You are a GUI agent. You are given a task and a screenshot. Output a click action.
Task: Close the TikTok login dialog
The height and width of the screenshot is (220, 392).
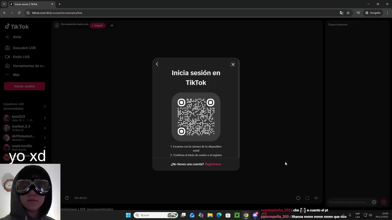233,64
